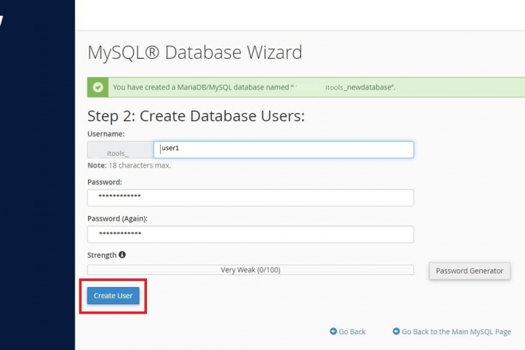Select the Password (Again) field
Image resolution: width=525 pixels, height=350 pixels.
(x=250, y=234)
